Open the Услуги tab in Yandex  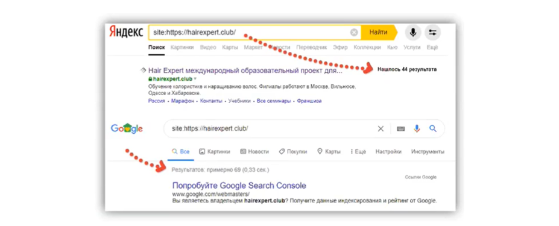pyautogui.click(x=412, y=48)
